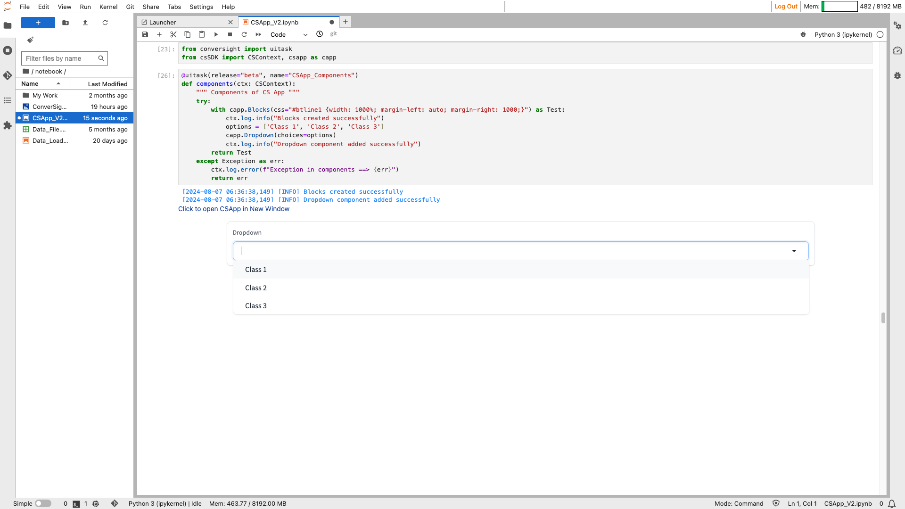
Task: Open the Git menu
Action: coord(130,7)
